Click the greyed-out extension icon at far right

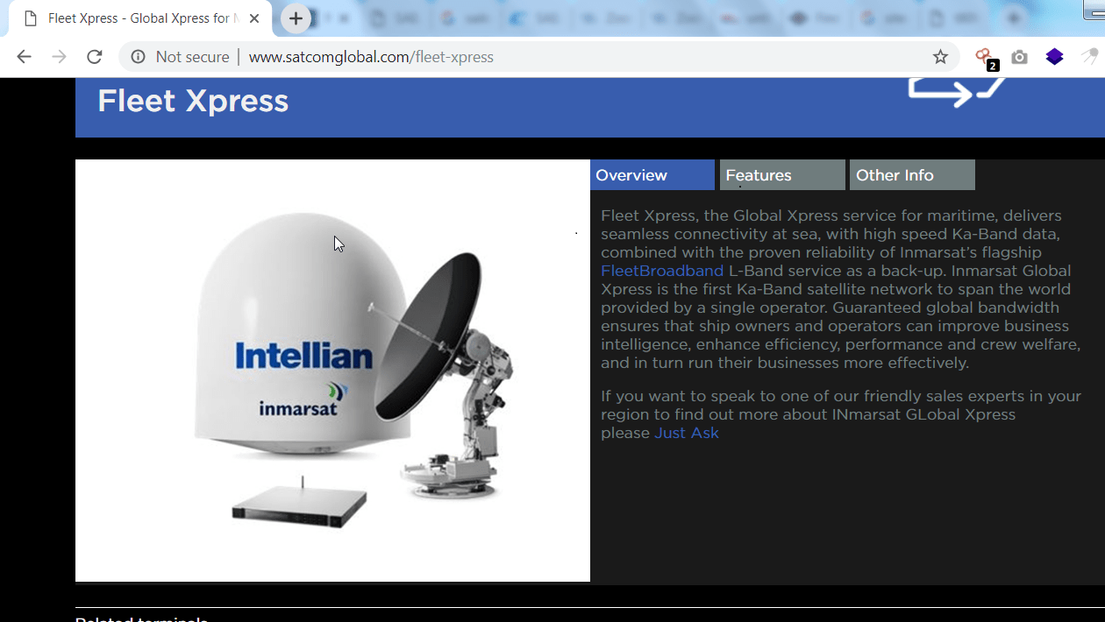coord(1089,57)
